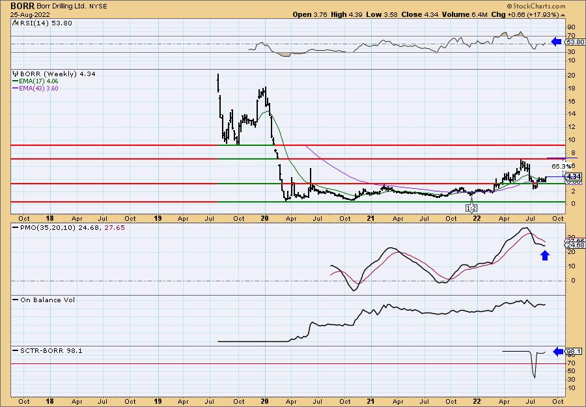Image resolution: width=586 pixels, height=407 pixels.
Task: Click the High 4.39 value
Action: point(346,14)
